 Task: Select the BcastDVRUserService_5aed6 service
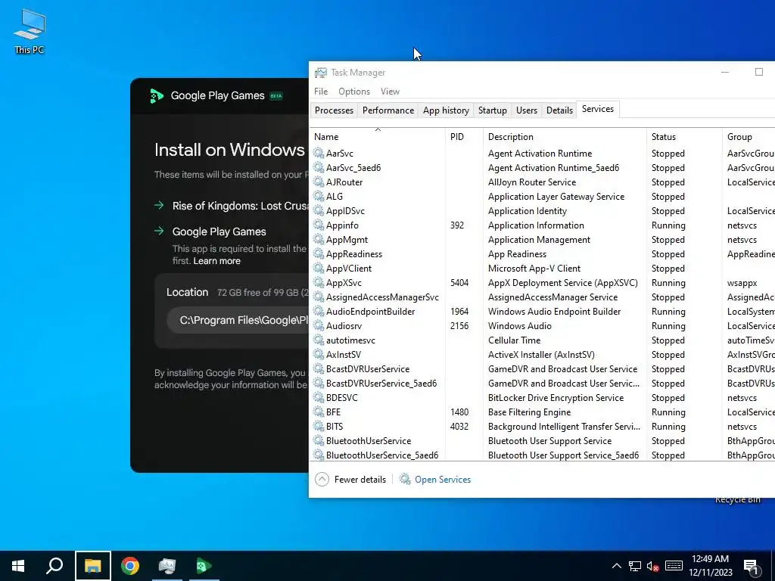point(381,383)
